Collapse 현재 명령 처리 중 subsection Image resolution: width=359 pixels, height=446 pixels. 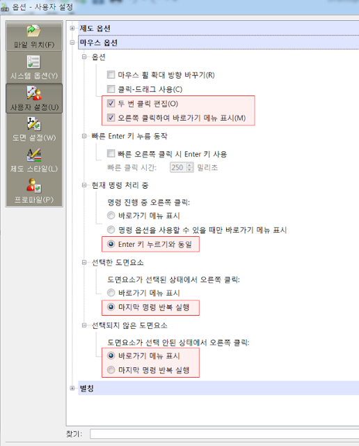[x=84, y=185]
